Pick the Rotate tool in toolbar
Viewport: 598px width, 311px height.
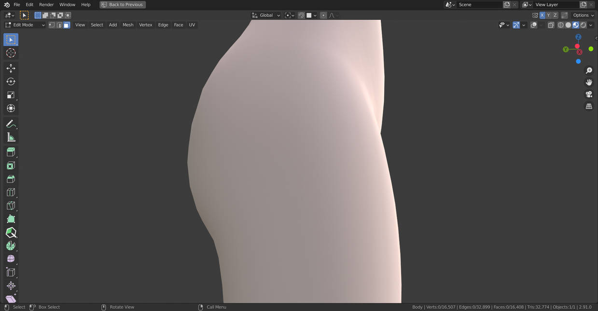point(11,81)
